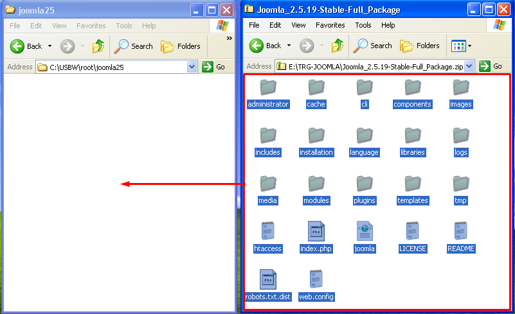Image resolution: width=515 pixels, height=314 pixels.
Task: Toggle Folders pane in joomla25 window
Action: [181, 46]
